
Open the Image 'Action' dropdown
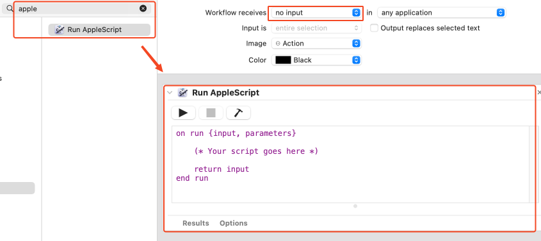[316, 44]
